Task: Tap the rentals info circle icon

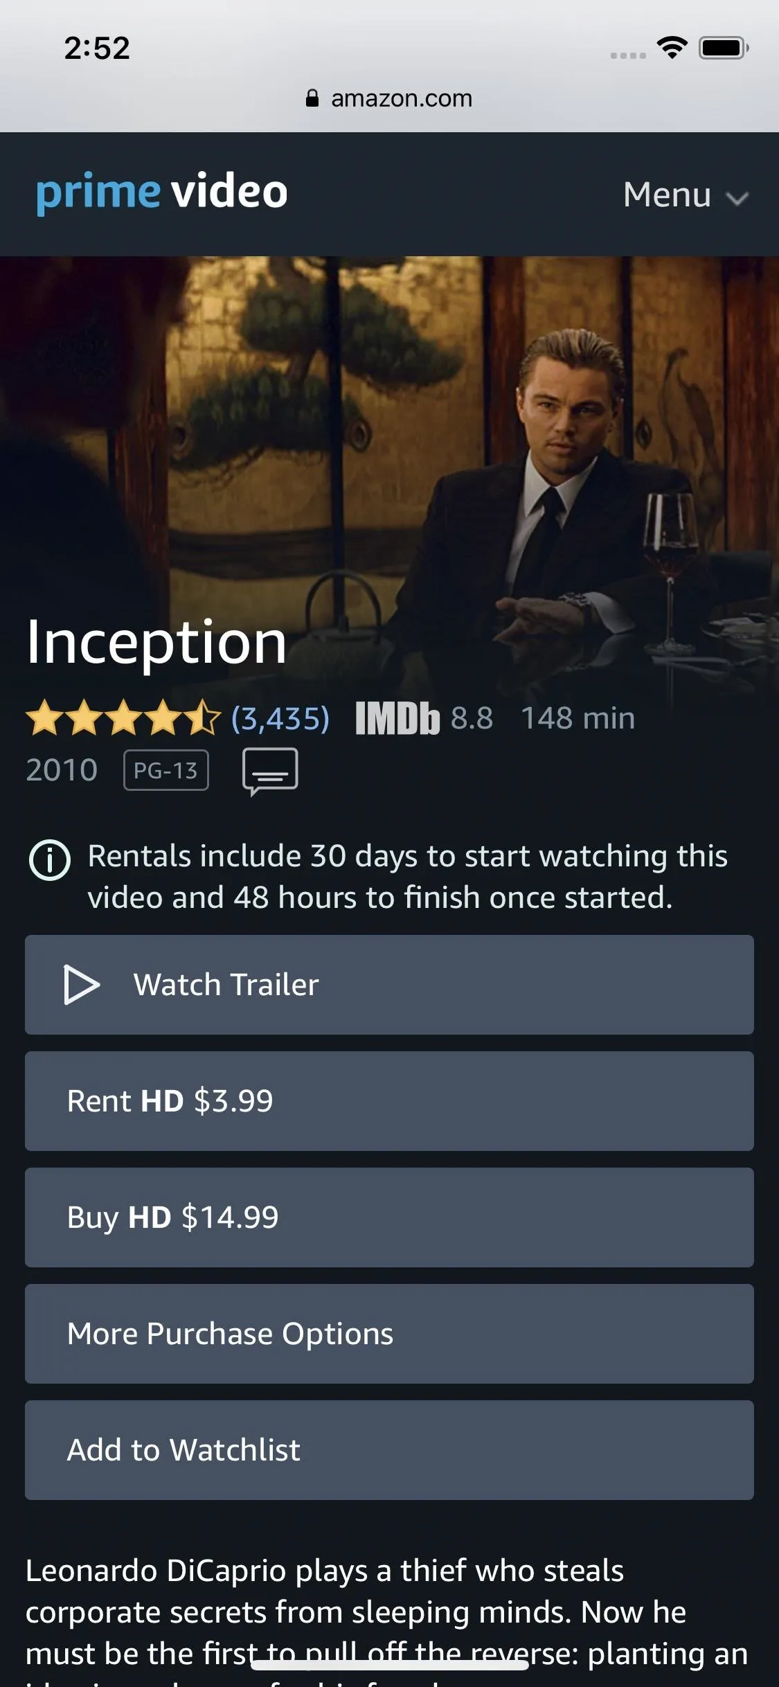Action: (49, 859)
